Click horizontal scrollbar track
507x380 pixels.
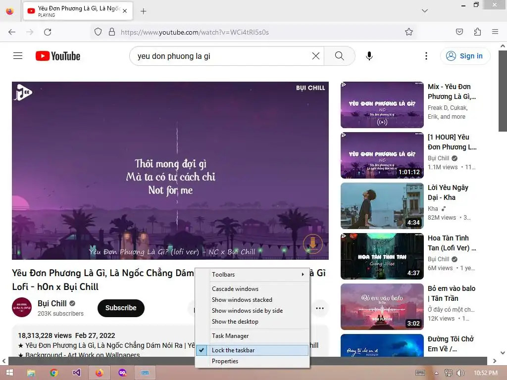point(248,361)
